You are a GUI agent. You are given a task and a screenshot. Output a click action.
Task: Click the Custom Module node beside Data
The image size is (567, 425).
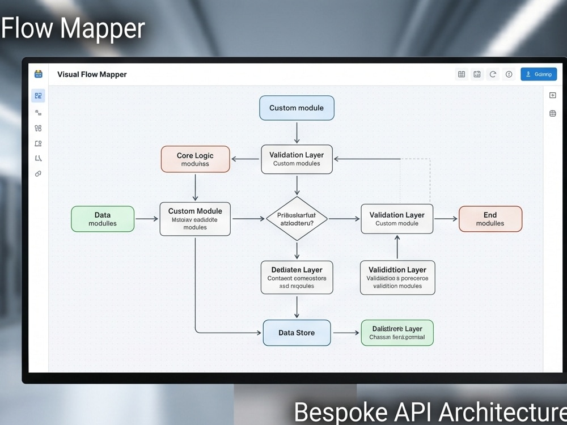coord(195,219)
